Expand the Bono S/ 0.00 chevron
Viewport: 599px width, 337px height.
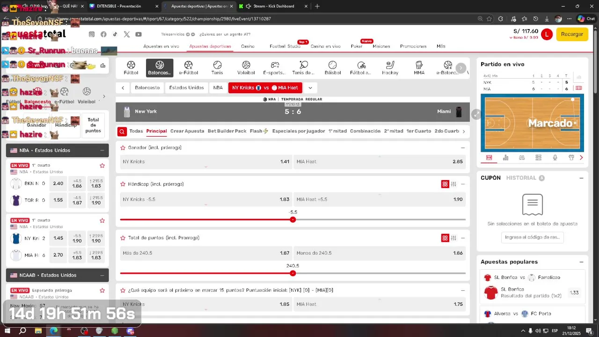511,37
